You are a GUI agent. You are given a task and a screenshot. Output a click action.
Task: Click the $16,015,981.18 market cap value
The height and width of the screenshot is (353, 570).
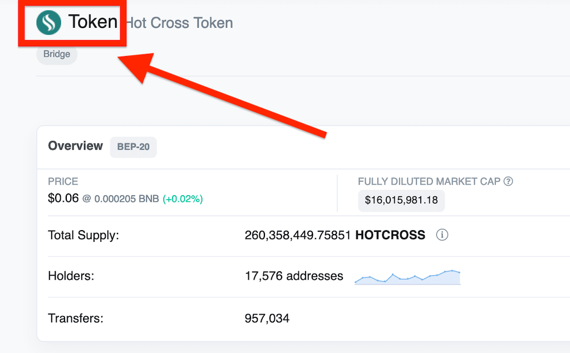(401, 200)
